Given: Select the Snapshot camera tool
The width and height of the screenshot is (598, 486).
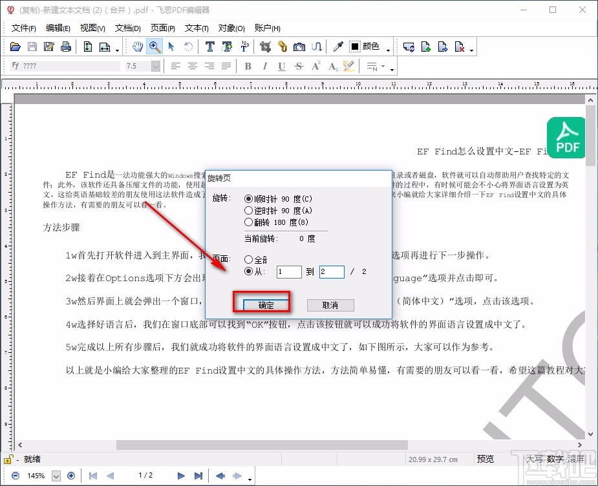Looking at the screenshot, I should 299,46.
